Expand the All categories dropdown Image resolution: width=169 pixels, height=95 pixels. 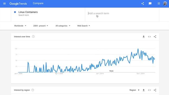click(63, 26)
